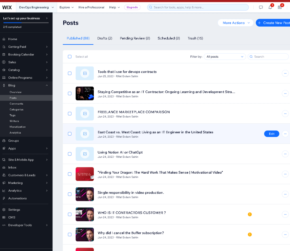290x251 pixels.
Task: Click the Groups sidebar icon
Action: click(x=4, y=141)
